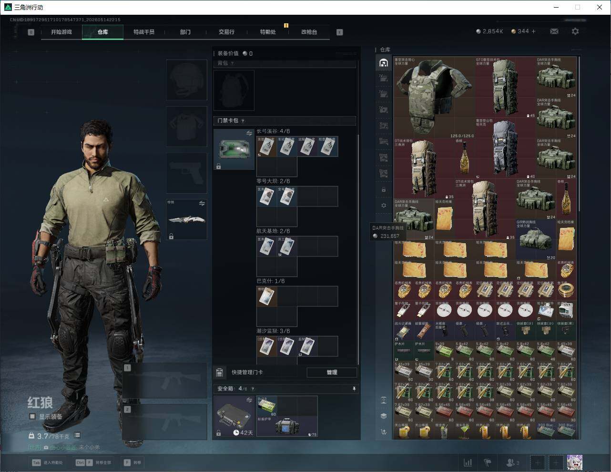Click the empty body armor equipment slot

point(187,126)
